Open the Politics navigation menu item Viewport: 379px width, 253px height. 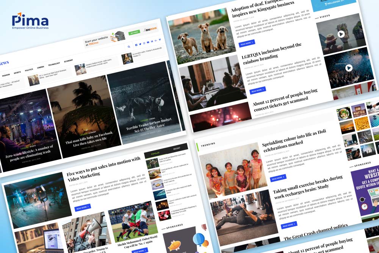point(29,70)
